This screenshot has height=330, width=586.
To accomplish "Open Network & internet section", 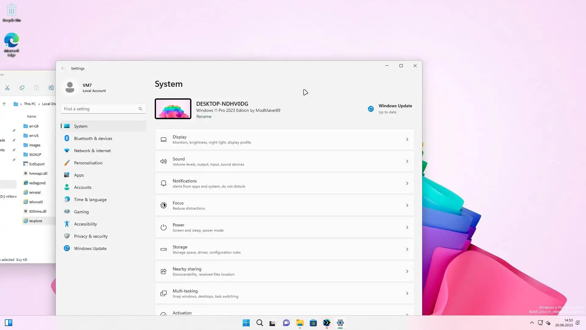I will point(92,151).
